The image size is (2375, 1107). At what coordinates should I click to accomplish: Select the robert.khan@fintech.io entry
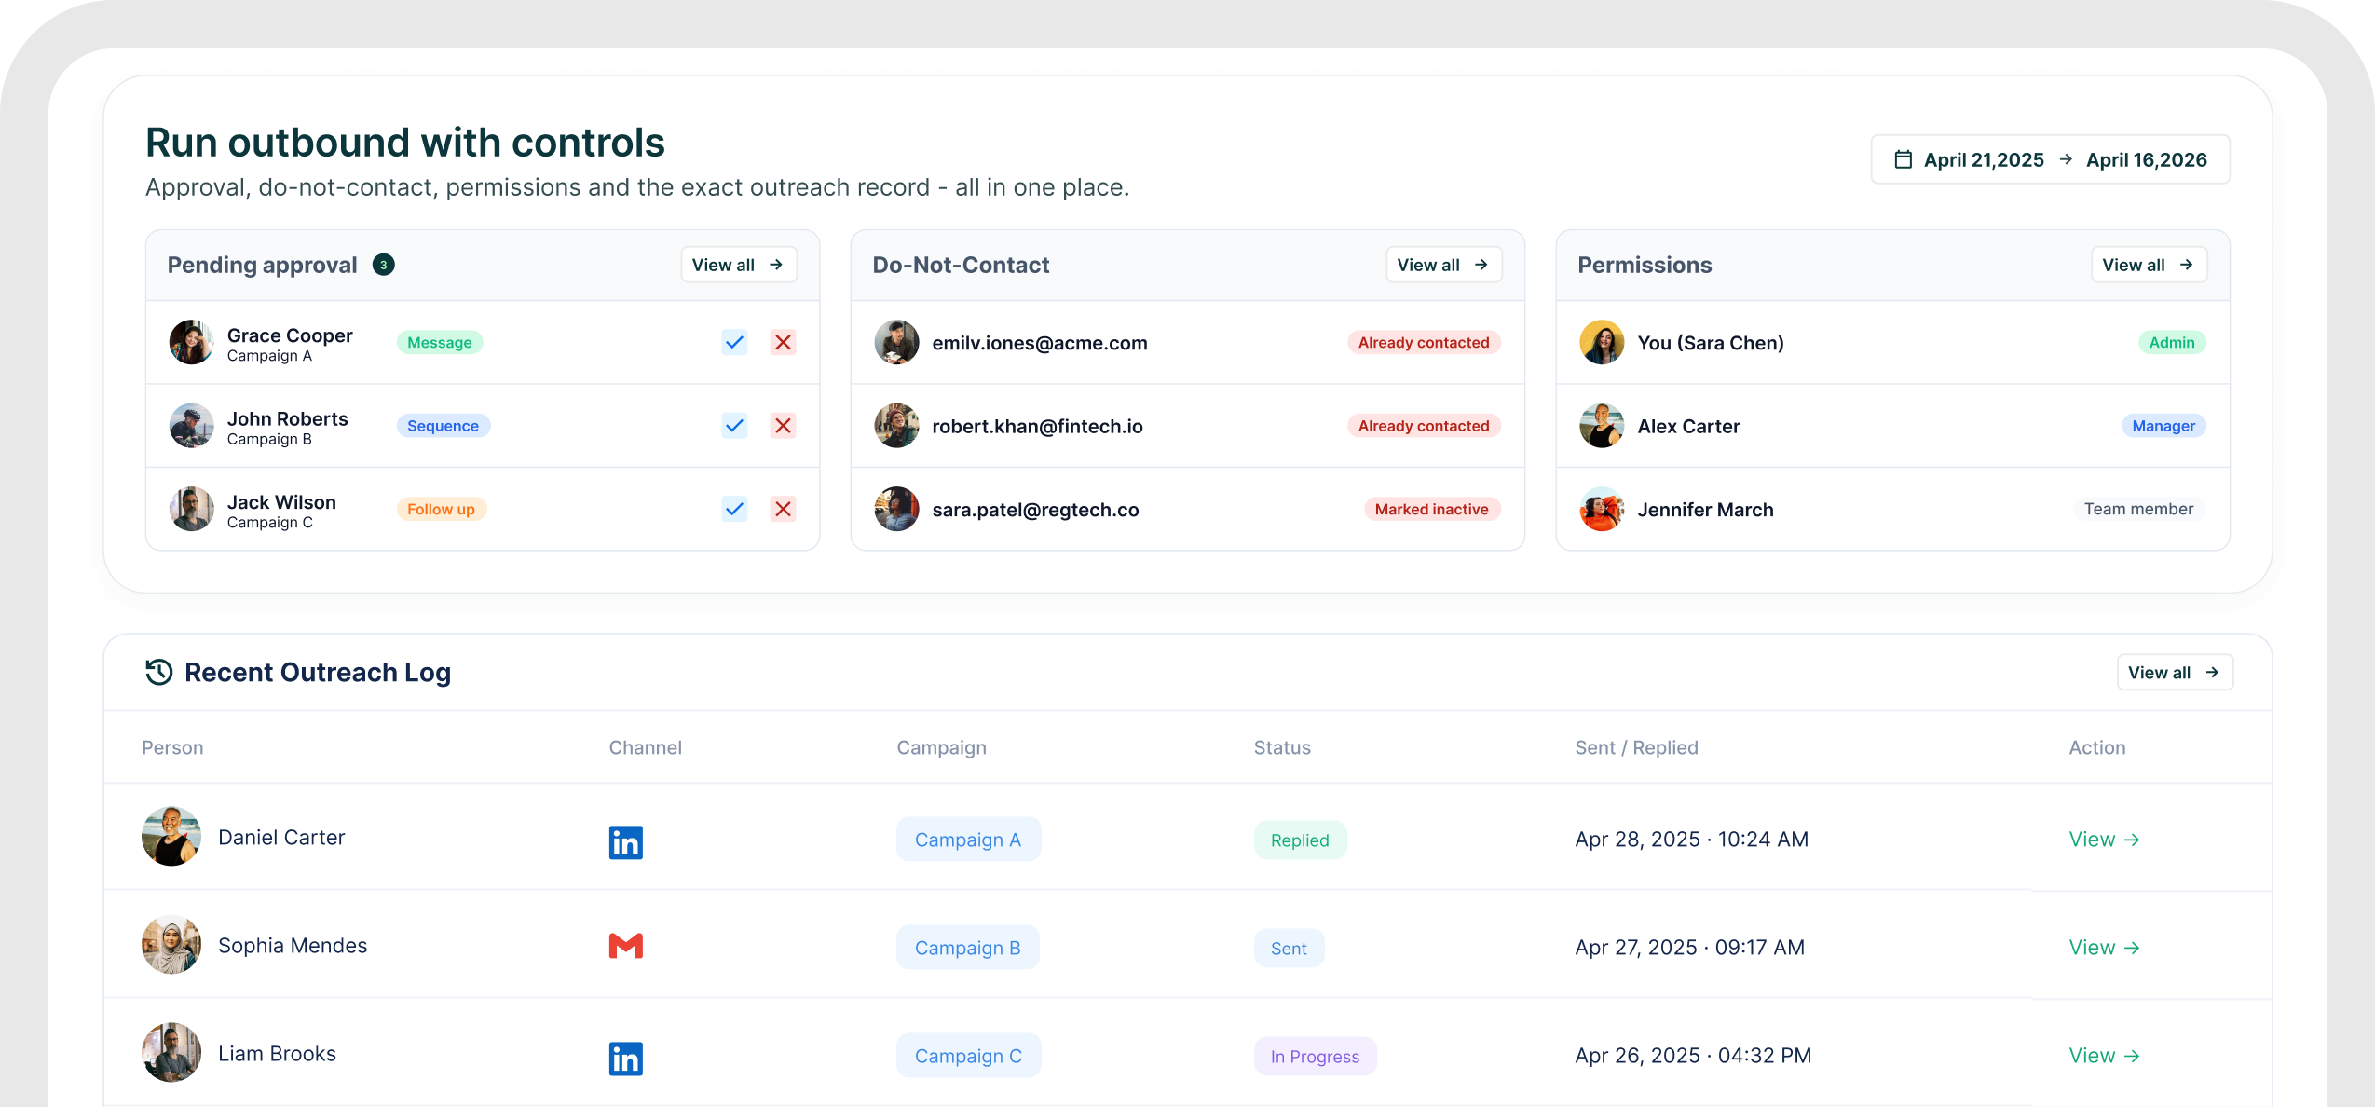1187,426
